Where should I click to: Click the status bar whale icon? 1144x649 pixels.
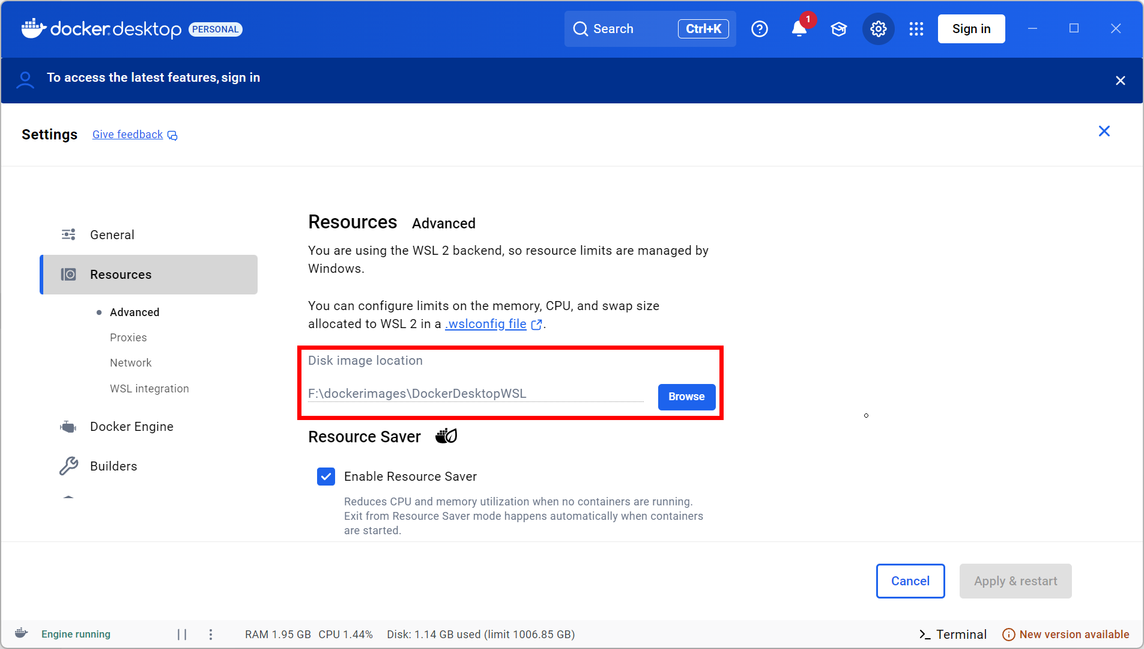click(21, 633)
